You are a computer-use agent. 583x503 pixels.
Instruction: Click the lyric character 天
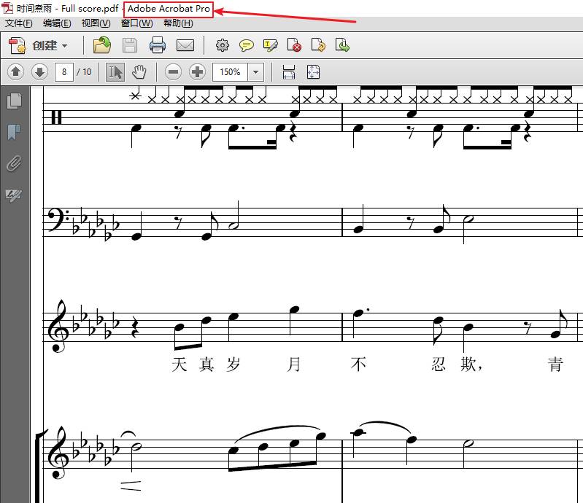click(x=179, y=364)
